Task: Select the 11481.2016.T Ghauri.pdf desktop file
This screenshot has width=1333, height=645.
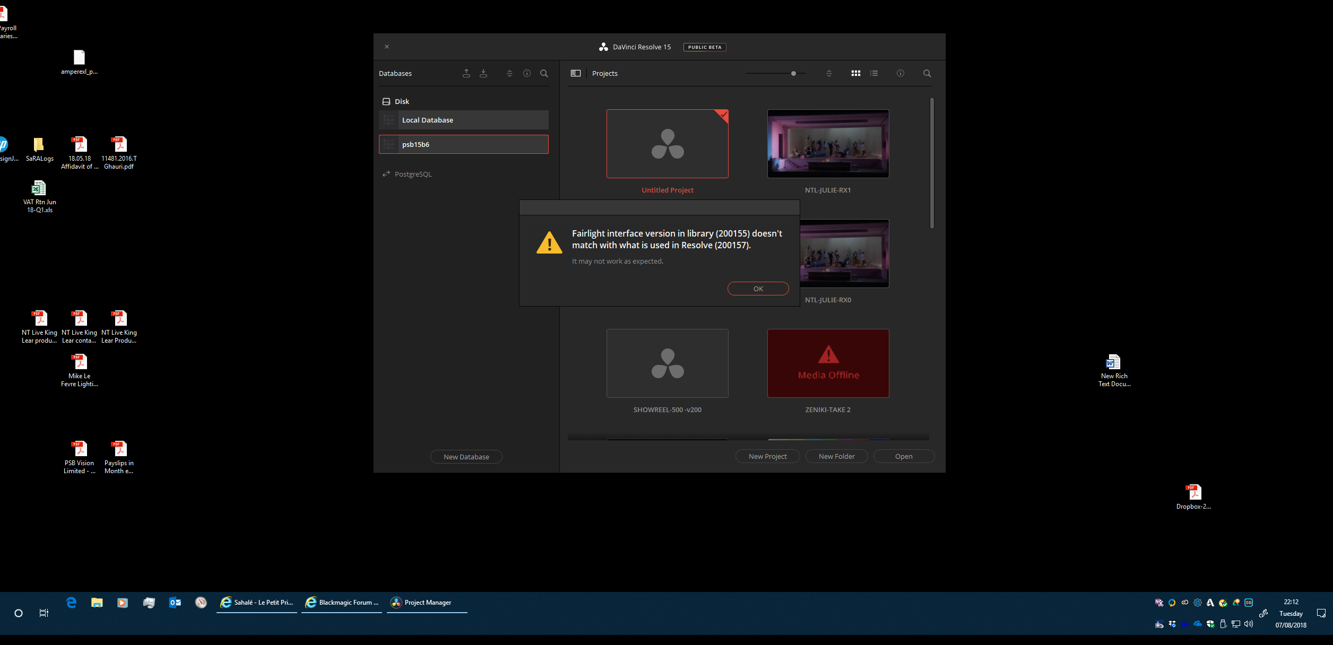Action: pos(119,153)
